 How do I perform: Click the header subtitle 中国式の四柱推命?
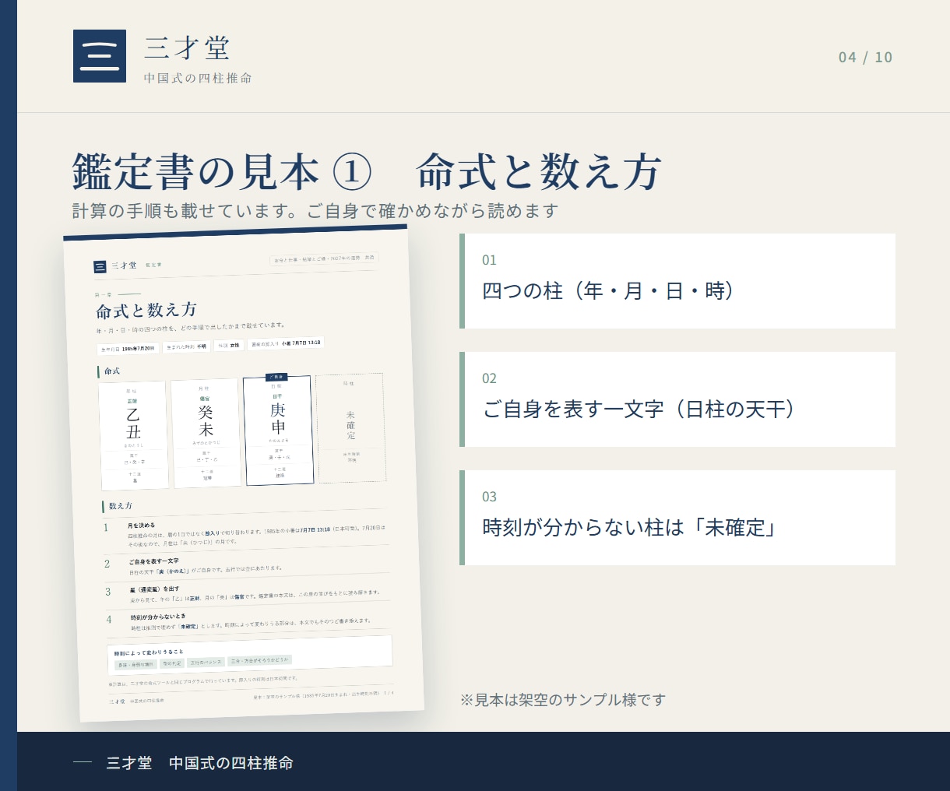pos(198,78)
